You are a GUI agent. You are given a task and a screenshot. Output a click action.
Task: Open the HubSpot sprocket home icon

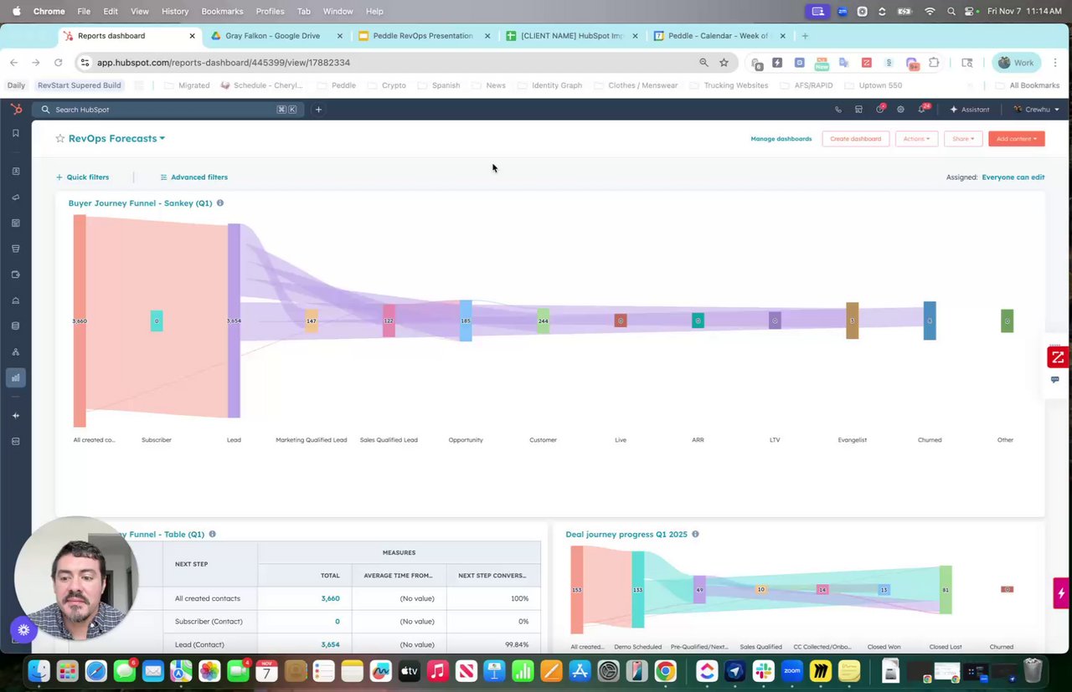coord(16,110)
